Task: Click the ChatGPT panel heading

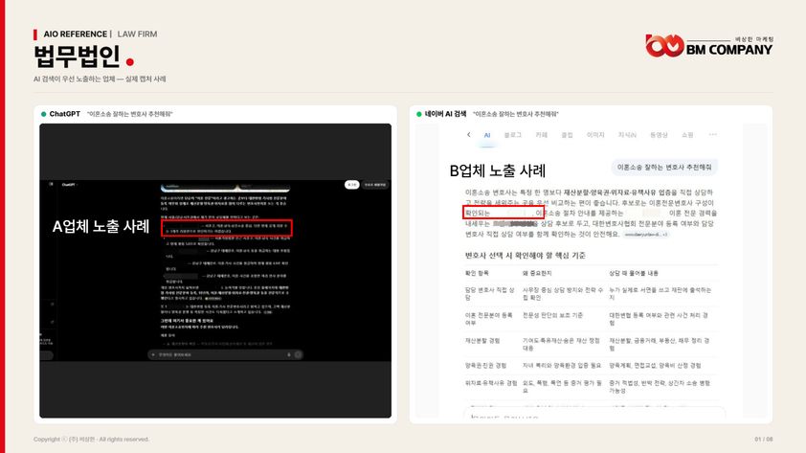Action: tap(64, 114)
